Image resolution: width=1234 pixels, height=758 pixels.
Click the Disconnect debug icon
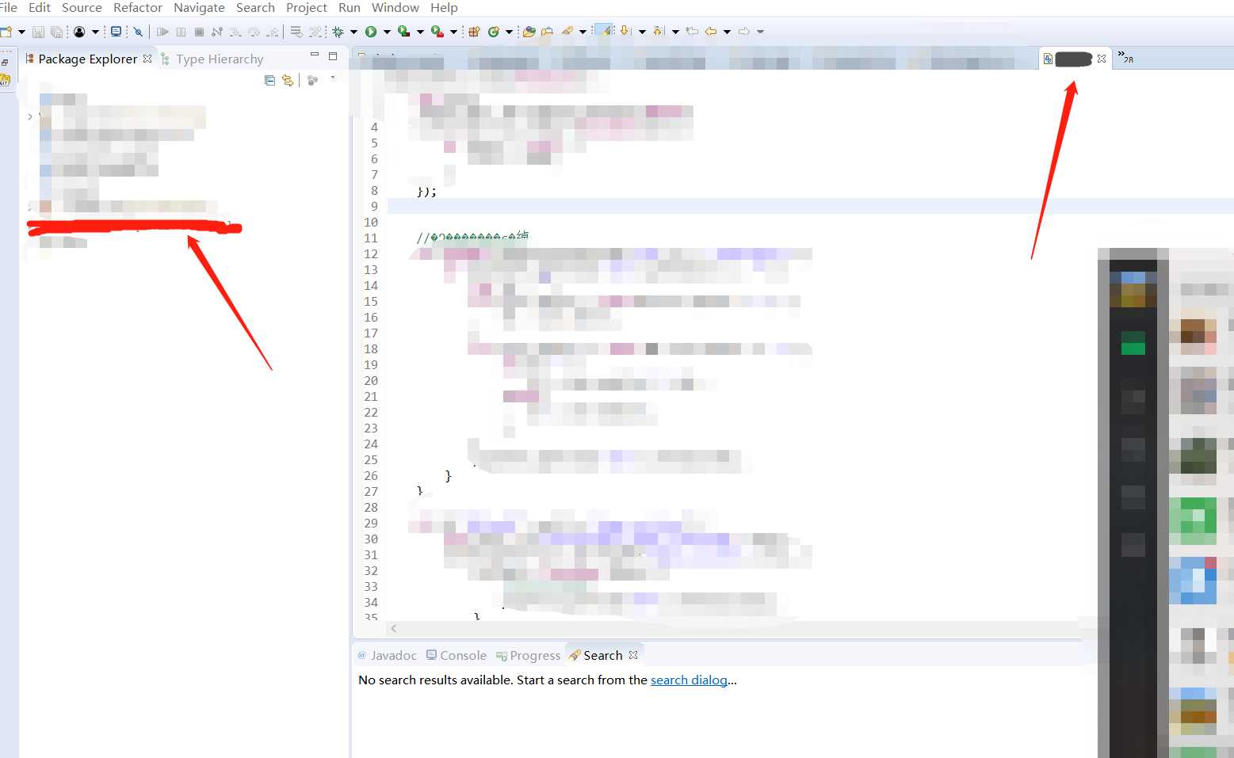(x=217, y=32)
